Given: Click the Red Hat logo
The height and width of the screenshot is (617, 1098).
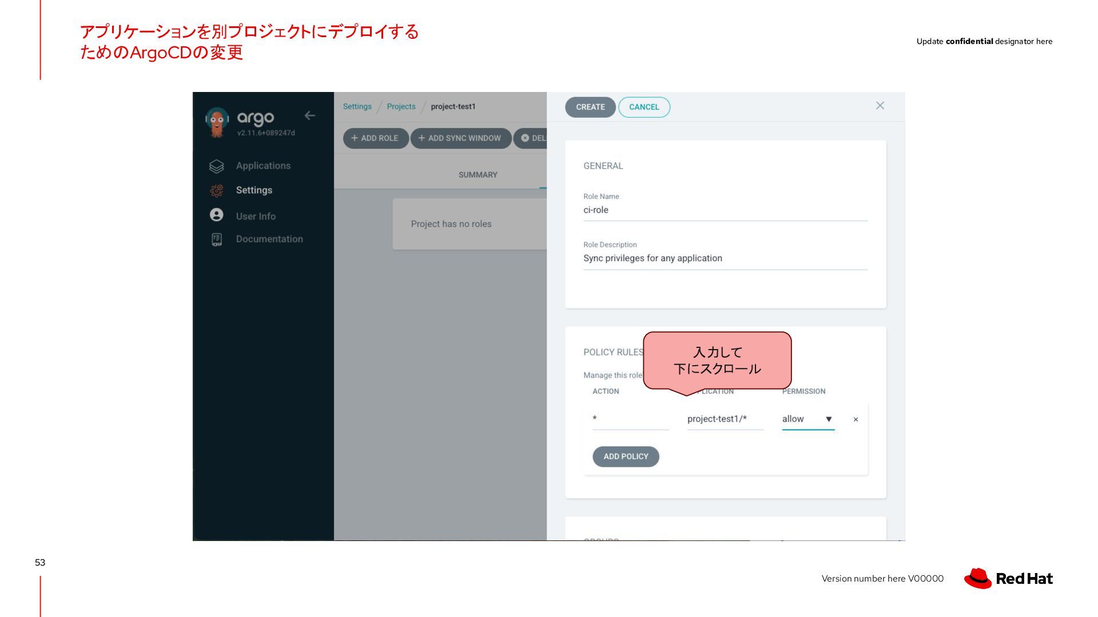Looking at the screenshot, I should [x=1008, y=578].
